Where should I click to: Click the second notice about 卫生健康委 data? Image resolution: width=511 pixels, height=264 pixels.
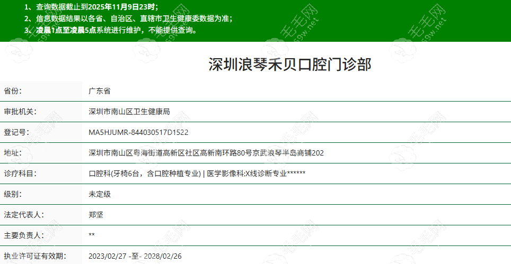(128, 19)
